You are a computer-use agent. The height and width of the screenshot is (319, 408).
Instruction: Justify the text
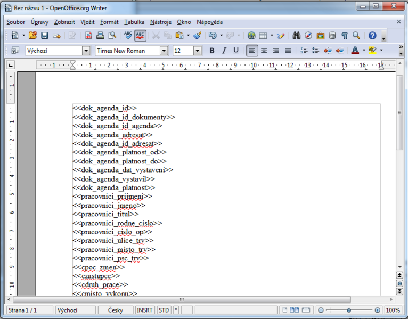(288, 51)
